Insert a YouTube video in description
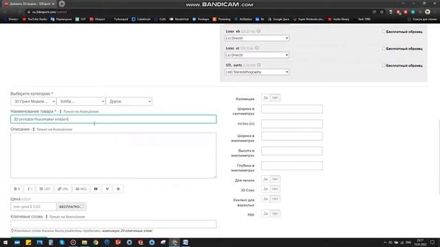The width and height of the screenshot is (440, 247). [96, 189]
